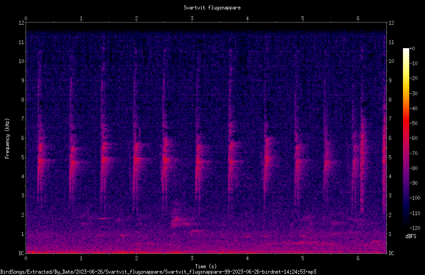The height and width of the screenshot is (275, 425).
Task: Click '4' on the top time axis
Action: [x=247, y=18]
